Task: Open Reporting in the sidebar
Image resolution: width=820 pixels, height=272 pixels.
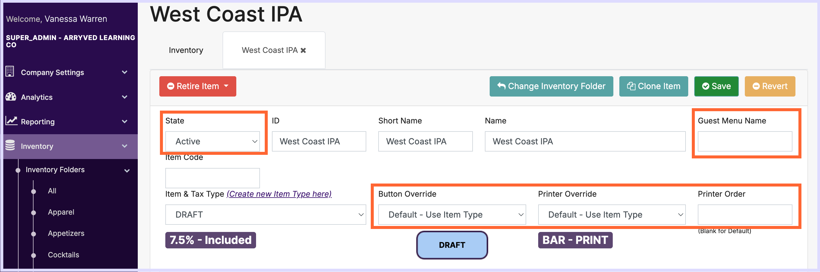Action: (x=38, y=122)
